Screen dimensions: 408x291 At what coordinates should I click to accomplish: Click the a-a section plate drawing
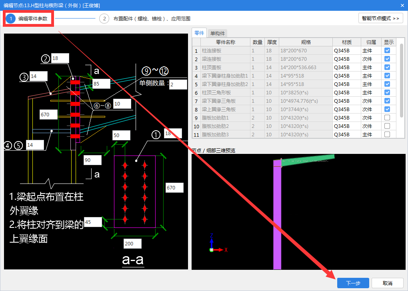click(135, 191)
